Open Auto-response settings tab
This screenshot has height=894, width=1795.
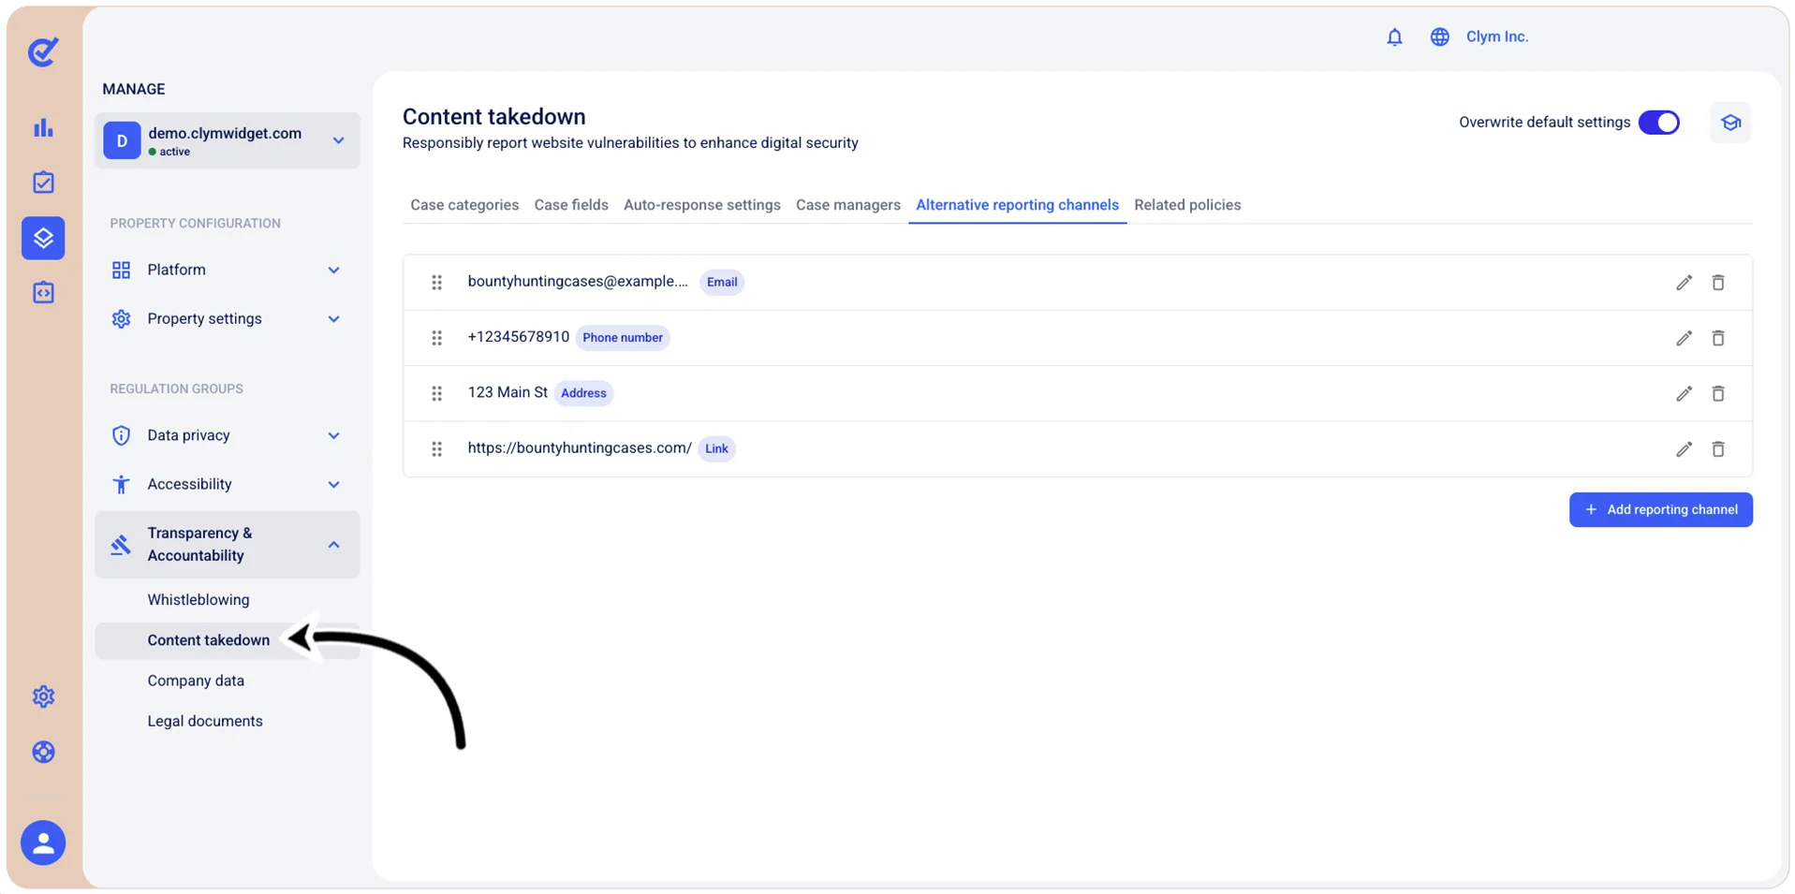coord(702,205)
